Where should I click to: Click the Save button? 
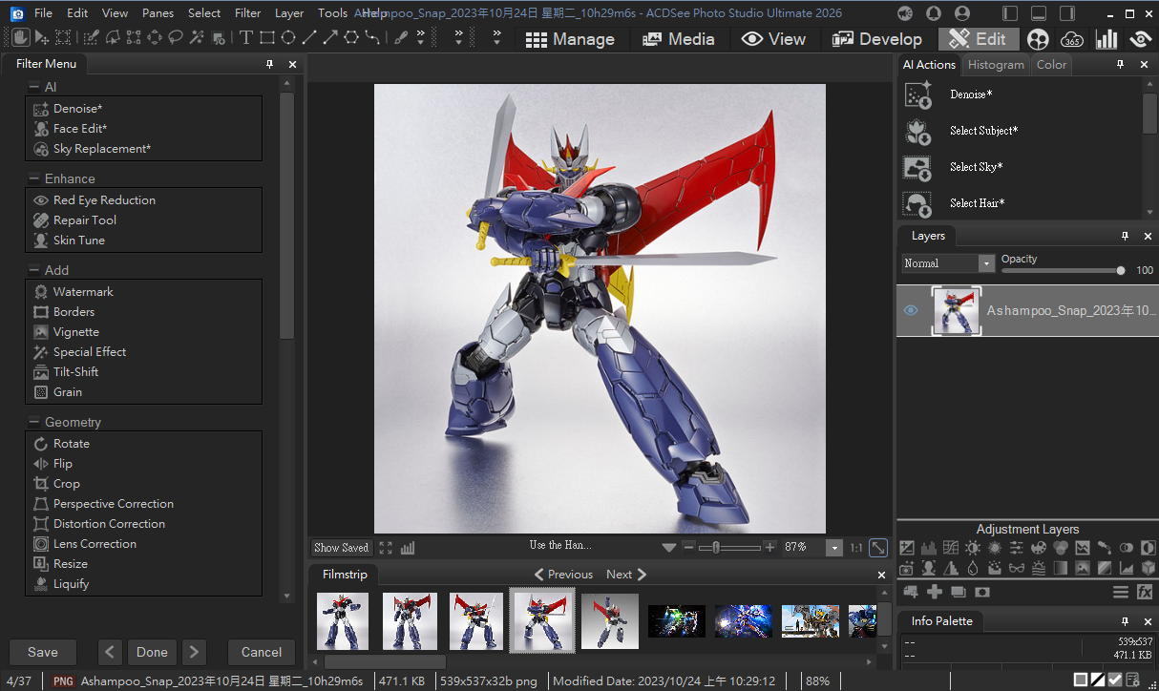[x=43, y=652]
